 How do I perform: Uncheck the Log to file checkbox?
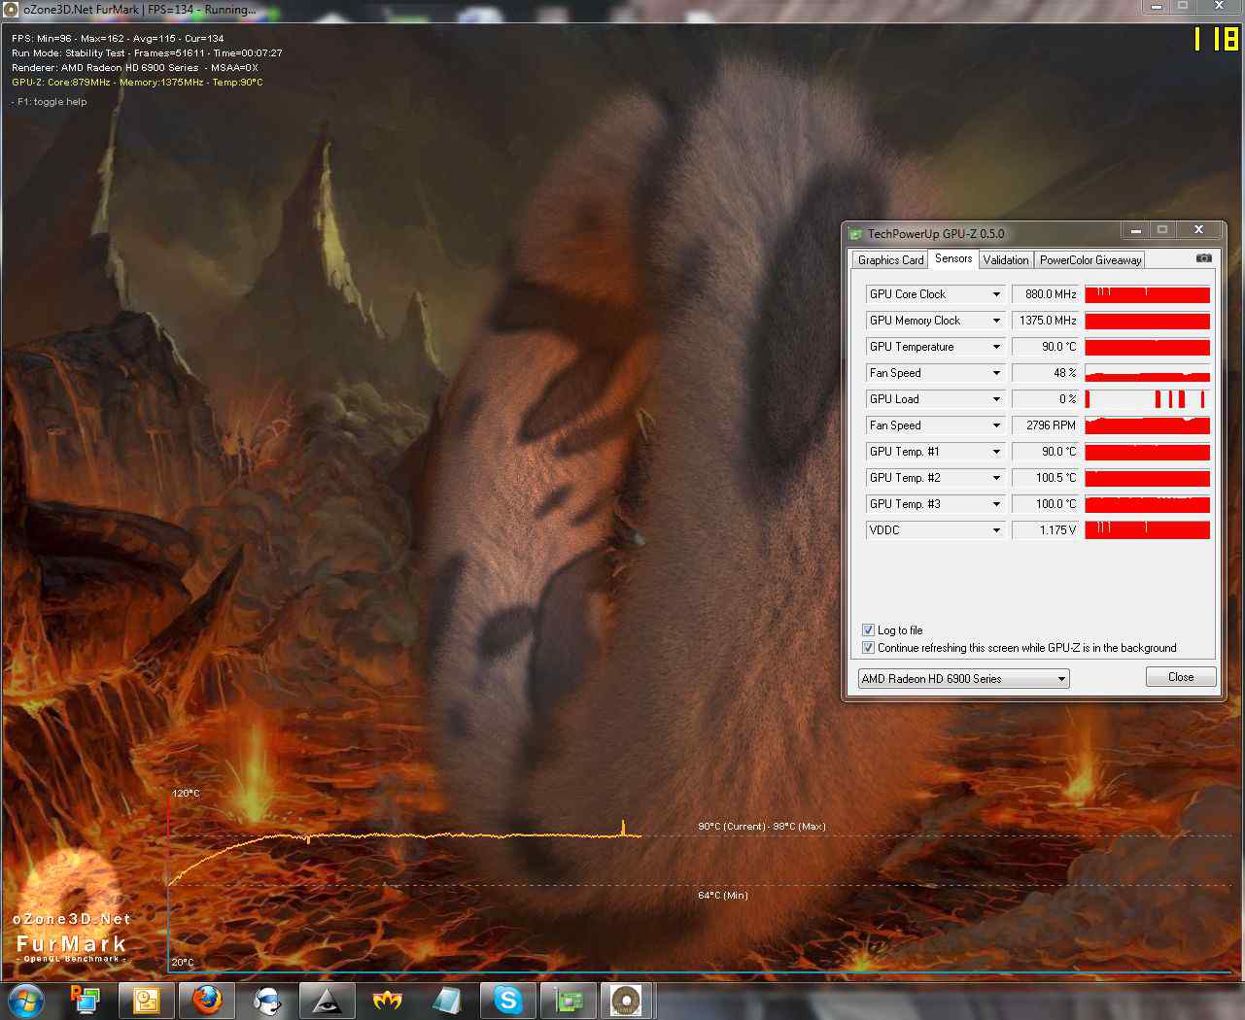(x=868, y=630)
